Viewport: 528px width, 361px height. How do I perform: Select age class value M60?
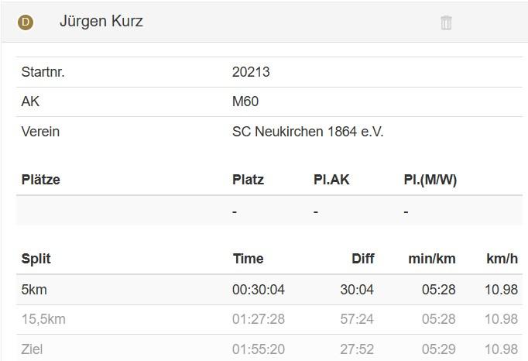click(245, 101)
